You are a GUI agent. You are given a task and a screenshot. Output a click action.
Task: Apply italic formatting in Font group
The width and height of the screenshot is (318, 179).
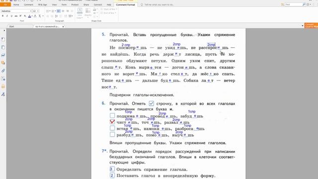click(x=7, y=16)
